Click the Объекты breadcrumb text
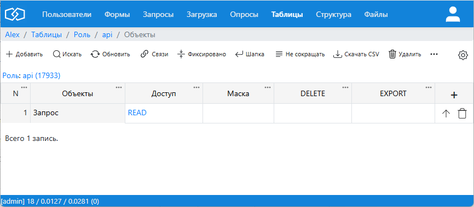 pyautogui.click(x=140, y=35)
